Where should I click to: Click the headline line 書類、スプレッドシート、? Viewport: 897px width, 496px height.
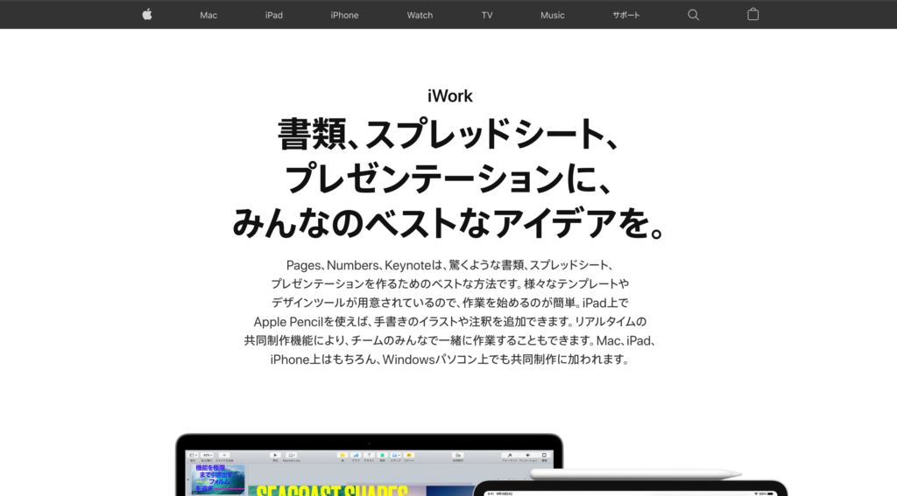click(448, 135)
